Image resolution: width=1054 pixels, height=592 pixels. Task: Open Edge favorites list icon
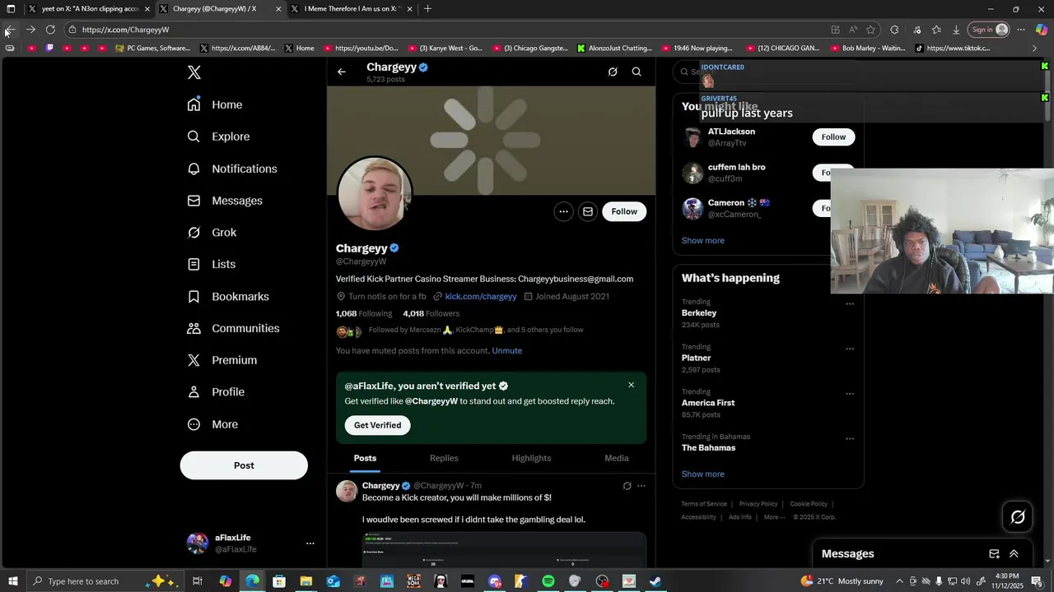point(936,30)
